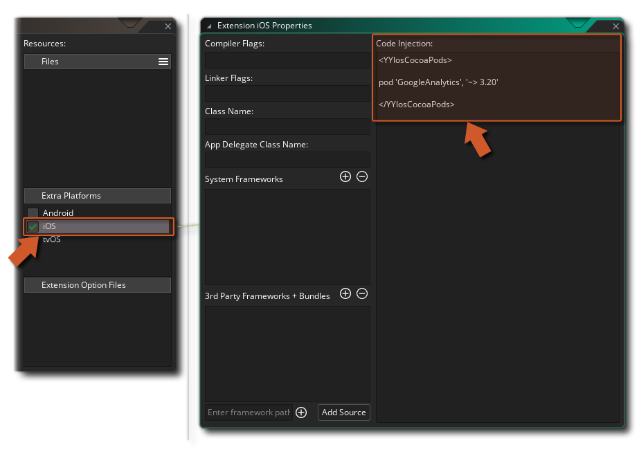This screenshot has width=639, height=454.
Task: Add a System Framework with plus icon
Action: coord(345,177)
